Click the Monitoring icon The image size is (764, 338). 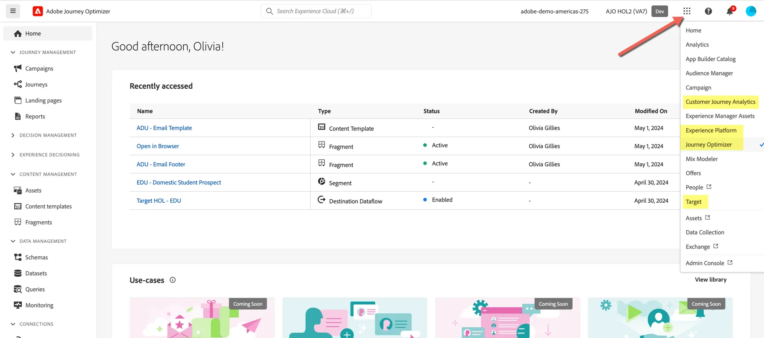tap(18, 305)
